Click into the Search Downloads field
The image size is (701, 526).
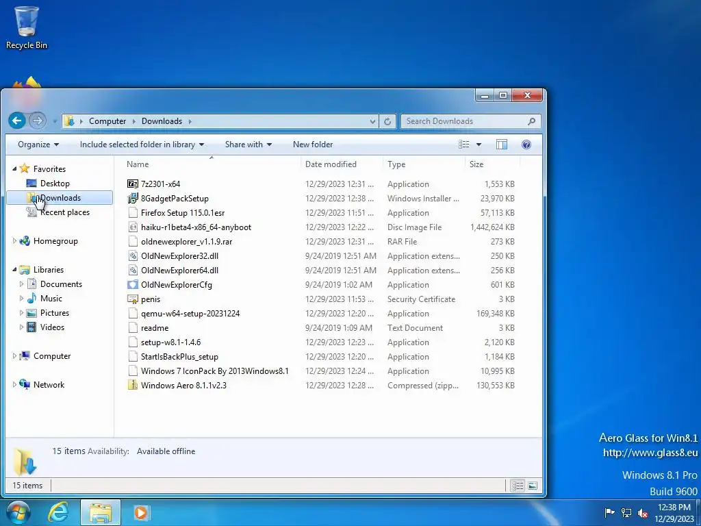(465, 121)
